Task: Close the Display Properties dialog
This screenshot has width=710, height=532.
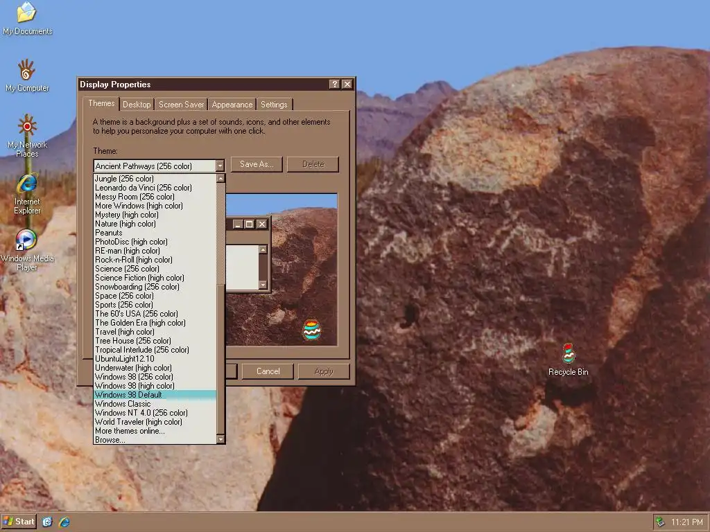Action: tap(347, 84)
